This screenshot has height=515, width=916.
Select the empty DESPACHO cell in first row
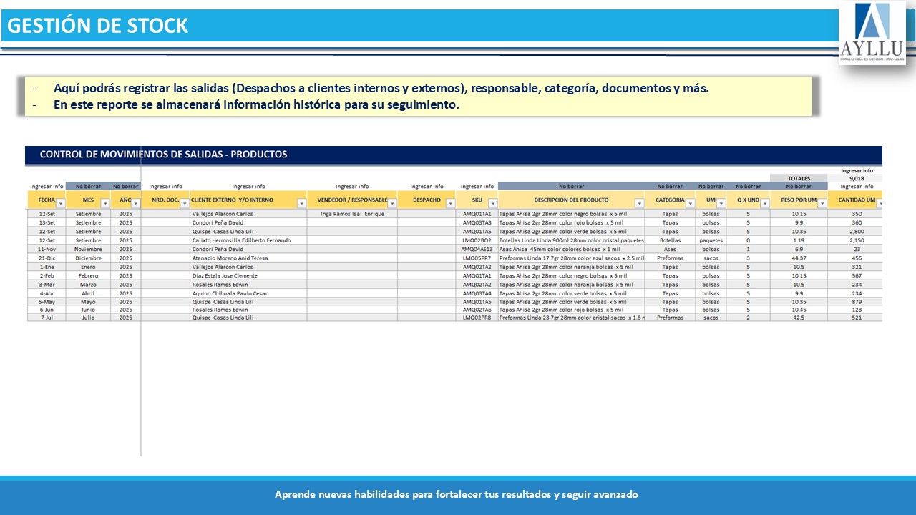[x=427, y=214]
